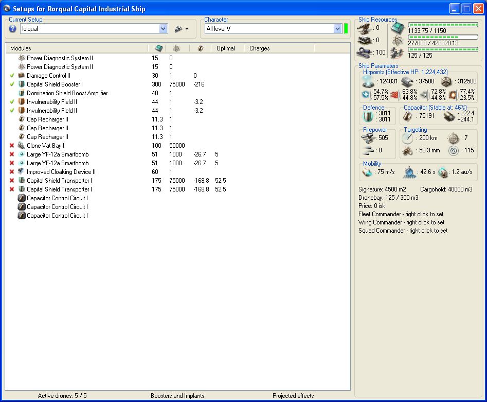The height and width of the screenshot is (402, 487).
Task: Toggle the Improved Cloaking Device II red X
Action: click(12, 171)
